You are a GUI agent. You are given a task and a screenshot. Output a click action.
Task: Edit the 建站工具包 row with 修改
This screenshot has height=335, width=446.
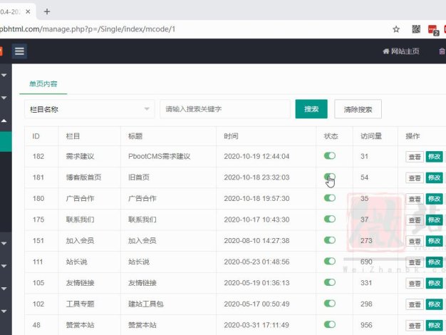point(434,304)
